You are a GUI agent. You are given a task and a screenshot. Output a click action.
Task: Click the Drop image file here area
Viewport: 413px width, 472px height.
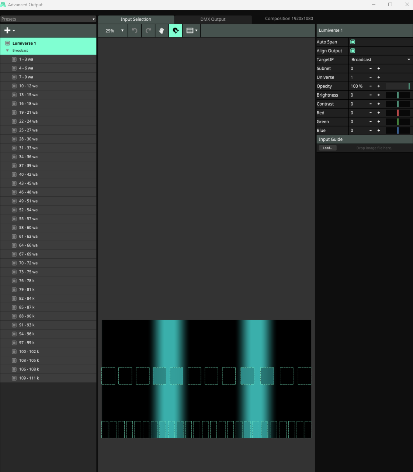coord(374,148)
